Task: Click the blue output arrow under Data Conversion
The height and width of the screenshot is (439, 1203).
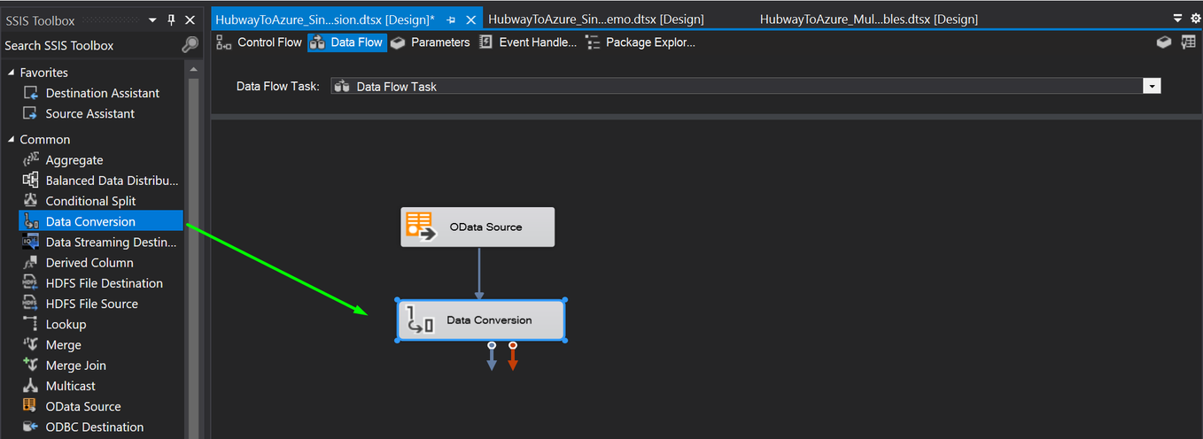Action: (x=492, y=356)
